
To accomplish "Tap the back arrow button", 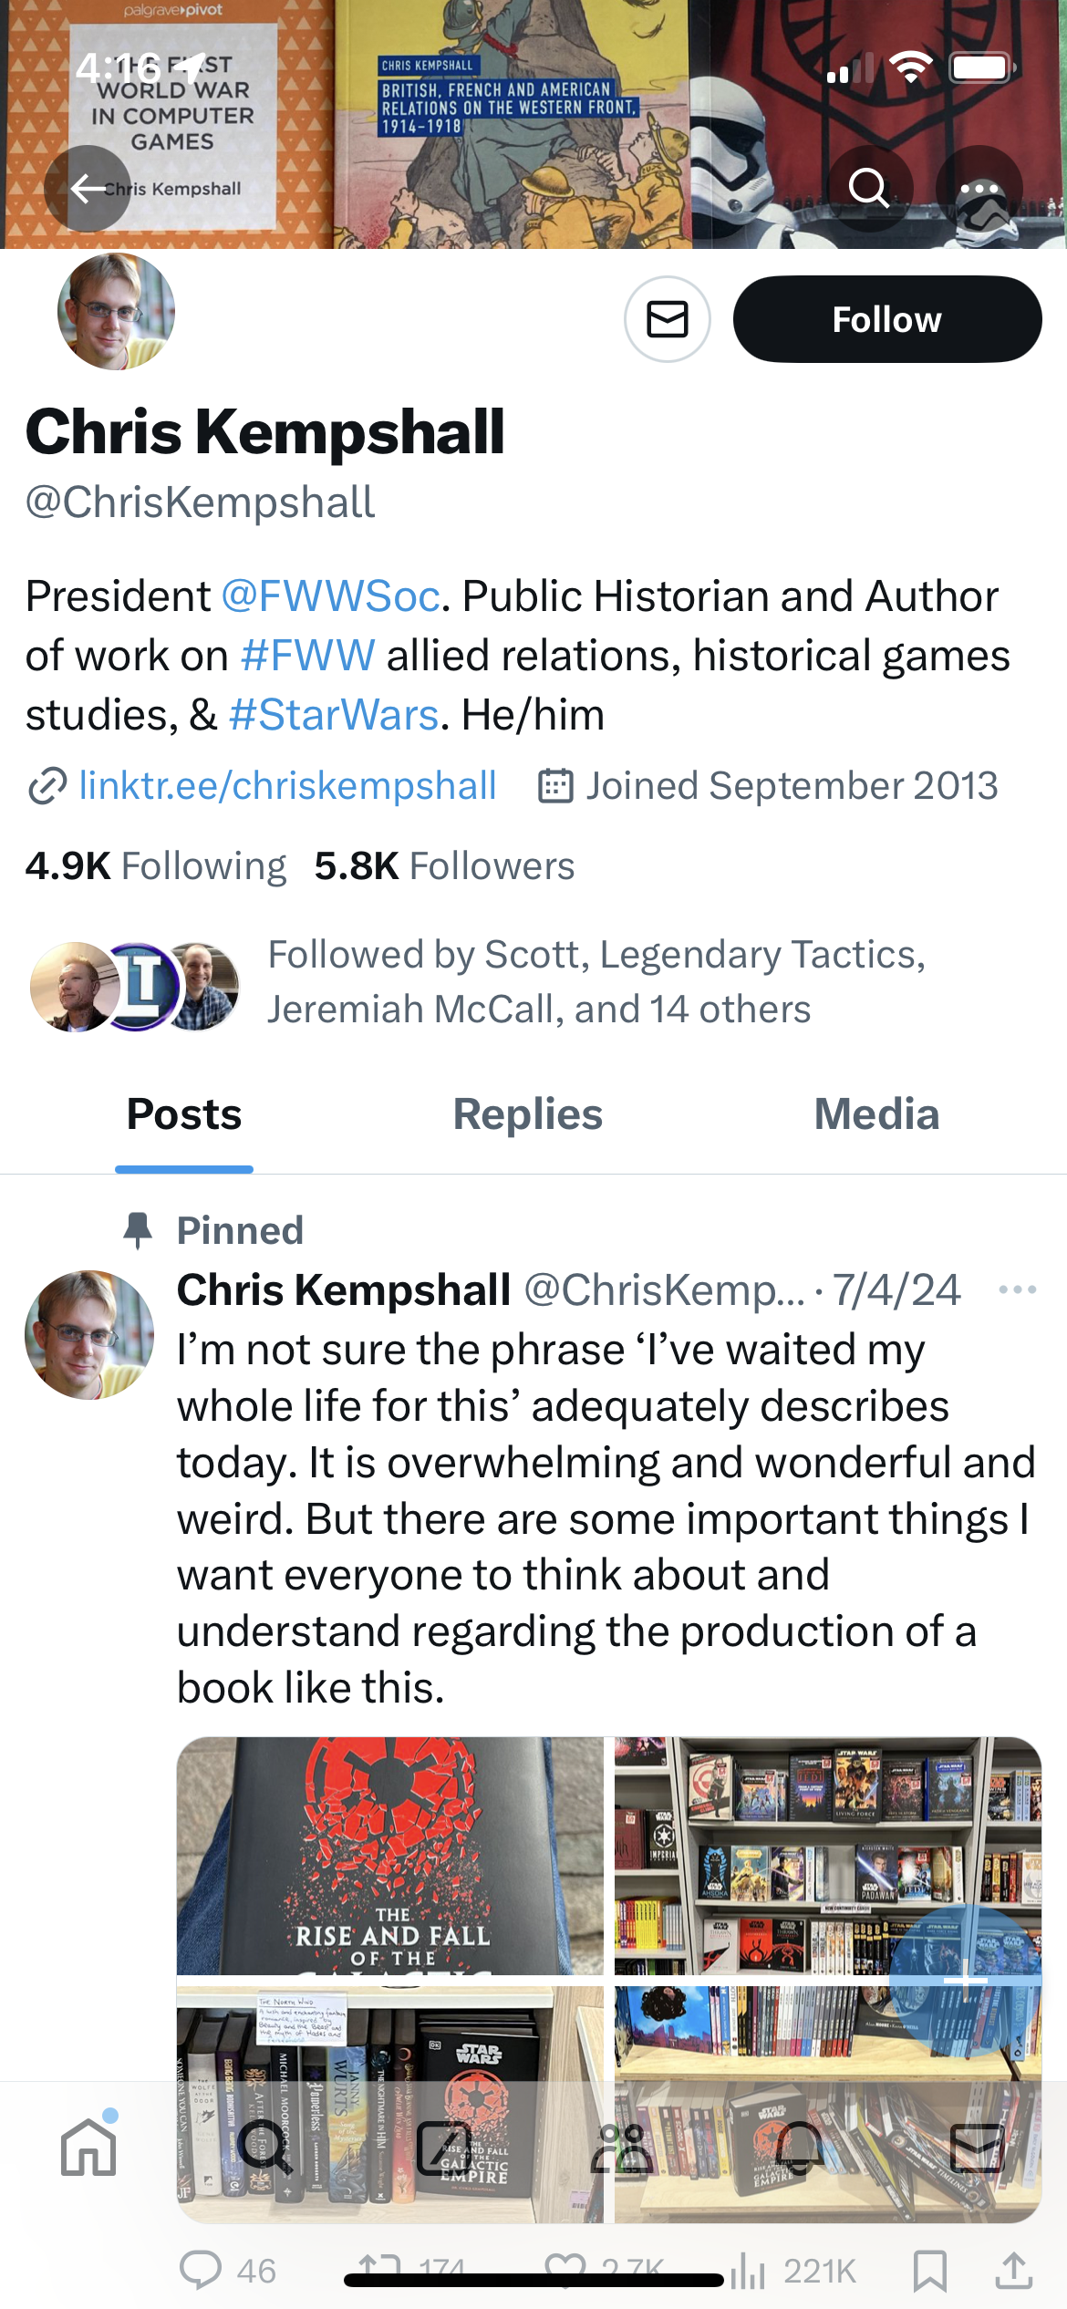I will click(88, 189).
